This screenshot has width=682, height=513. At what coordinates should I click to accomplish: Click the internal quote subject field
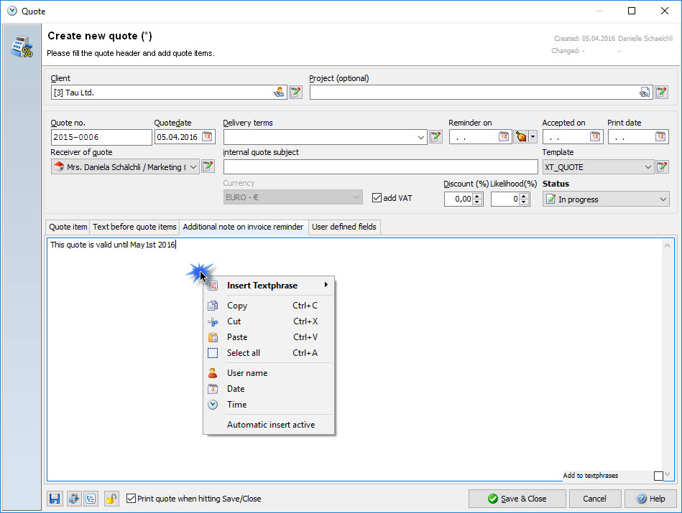pos(380,167)
